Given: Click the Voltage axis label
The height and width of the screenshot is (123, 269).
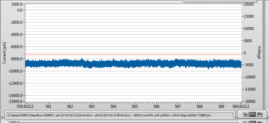Looking at the screenshot, I should tap(259, 52).
